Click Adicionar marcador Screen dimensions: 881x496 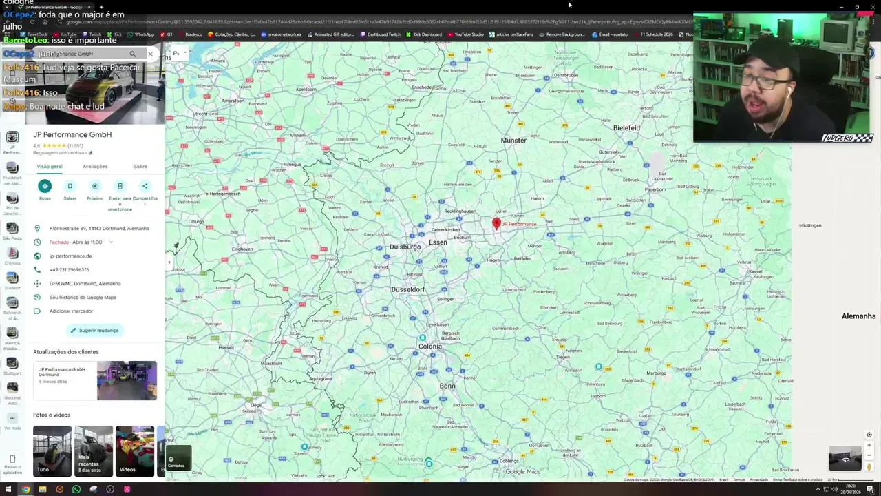71,311
